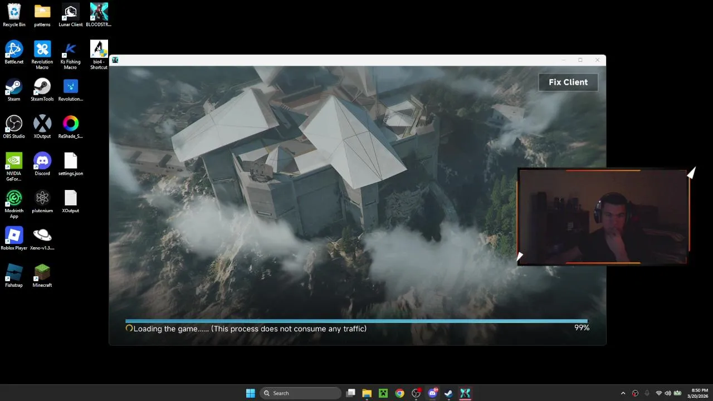The height and width of the screenshot is (401, 713).
Task: Open File Explorer from the taskbar
Action: coord(367,393)
